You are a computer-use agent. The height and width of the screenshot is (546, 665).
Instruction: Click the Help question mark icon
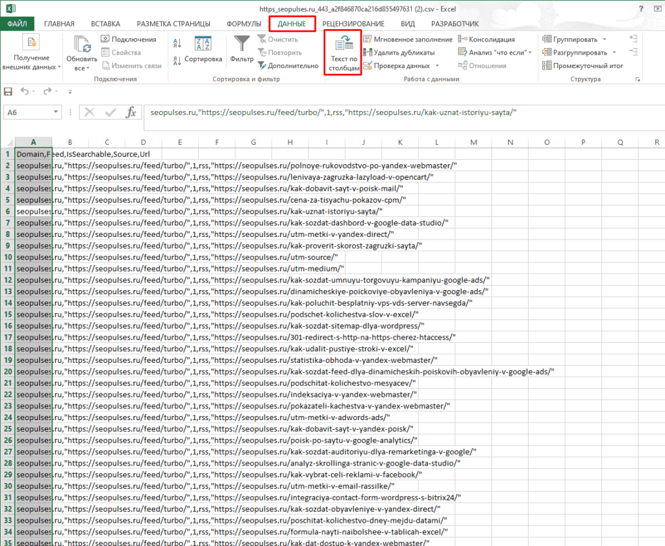pyautogui.click(x=641, y=8)
